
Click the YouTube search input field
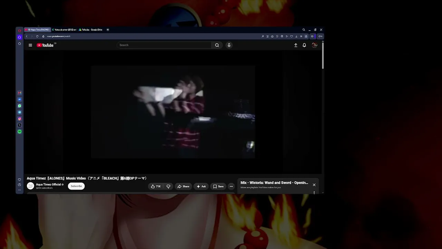point(164,45)
